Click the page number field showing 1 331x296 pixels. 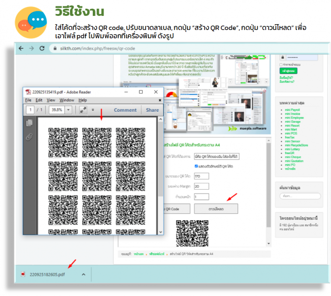30,110
